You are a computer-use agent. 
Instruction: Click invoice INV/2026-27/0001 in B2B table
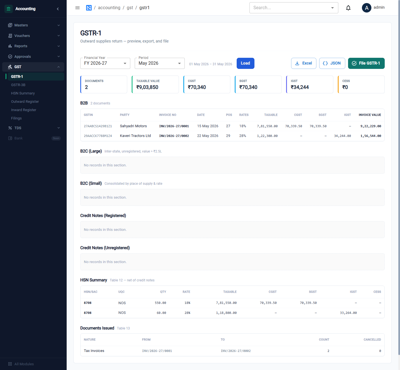(174, 126)
